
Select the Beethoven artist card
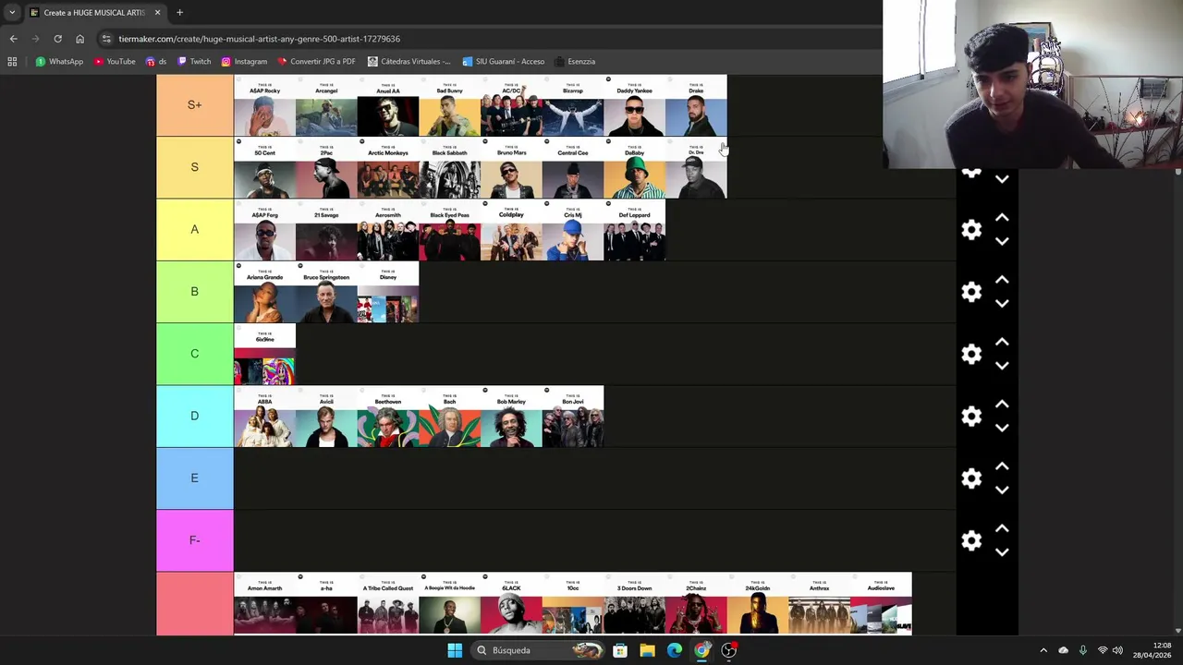click(388, 417)
